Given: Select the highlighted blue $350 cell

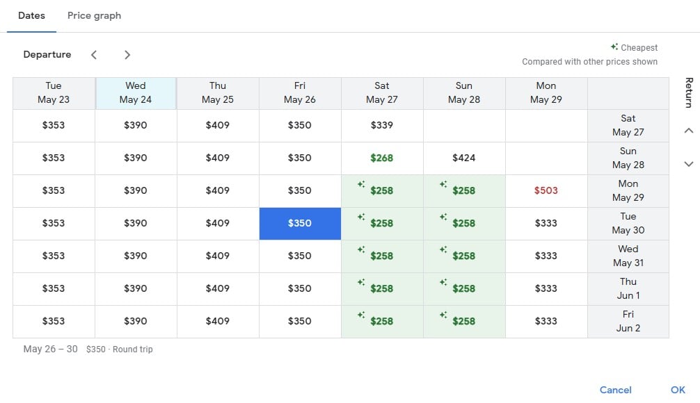Looking at the screenshot, I should pyautogui.click(x=300, y=224).
